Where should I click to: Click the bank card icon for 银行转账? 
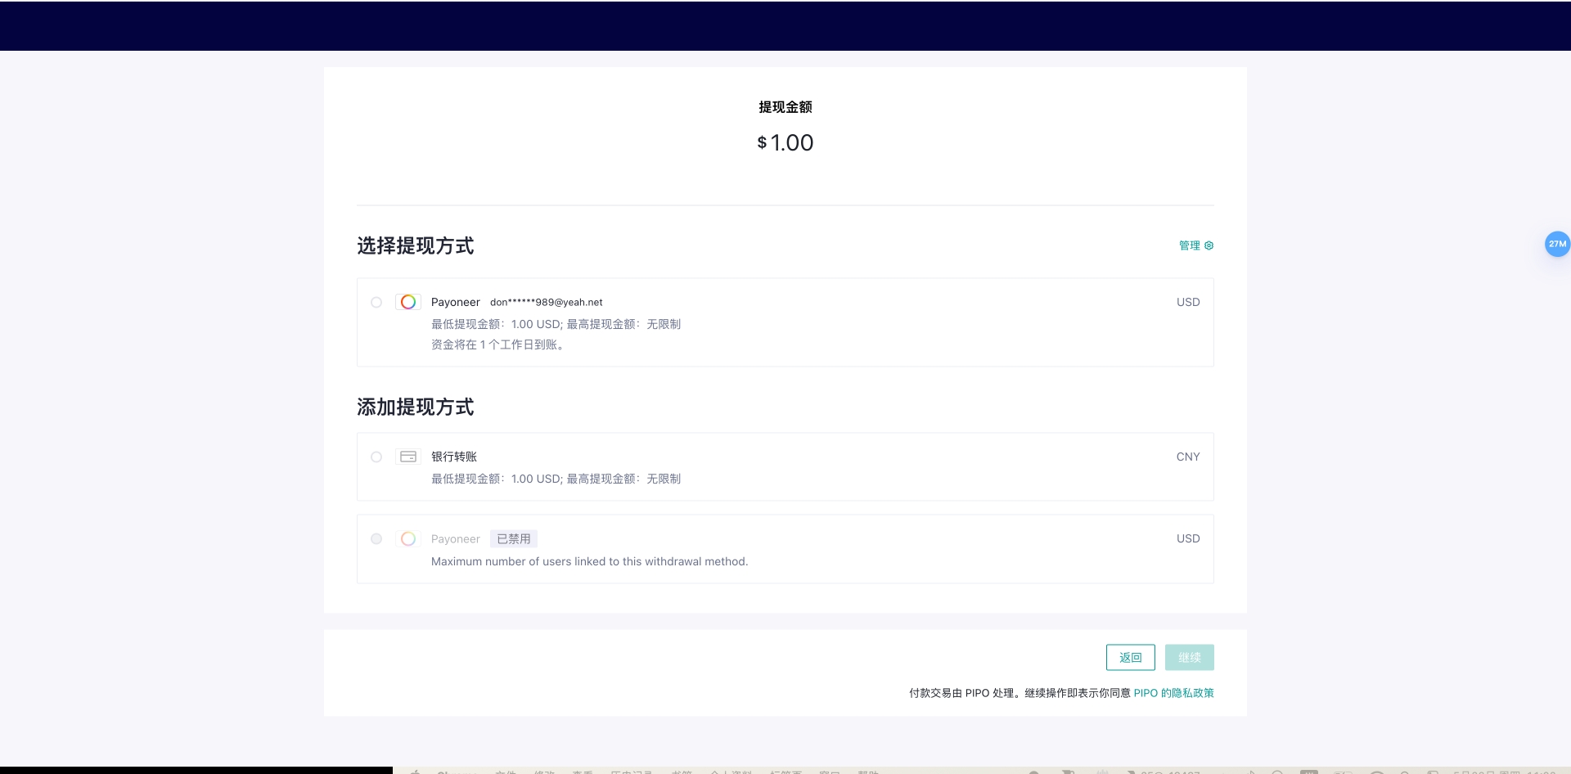click(x=408, y=457)
